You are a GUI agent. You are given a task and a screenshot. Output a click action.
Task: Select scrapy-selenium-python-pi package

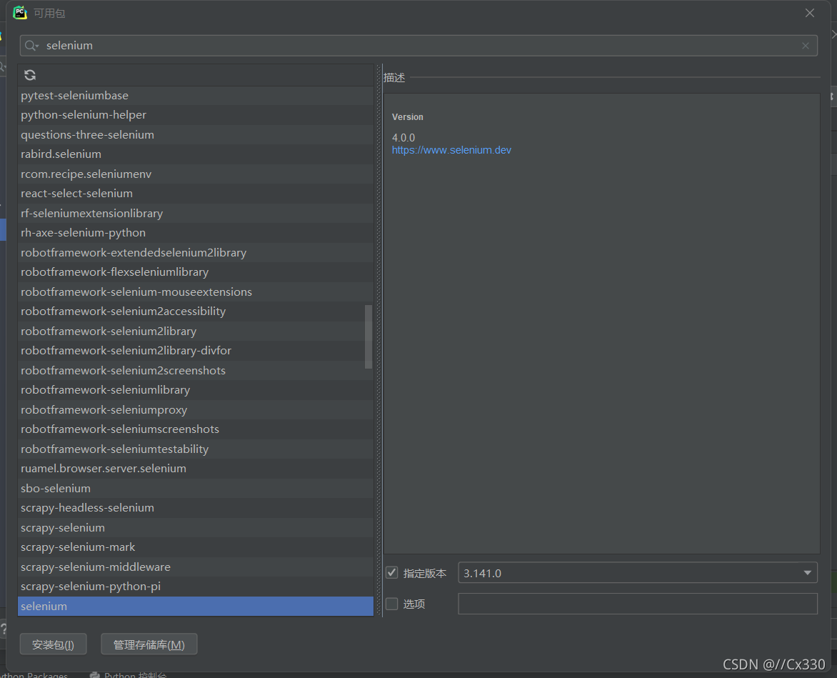tap(196, 586)
